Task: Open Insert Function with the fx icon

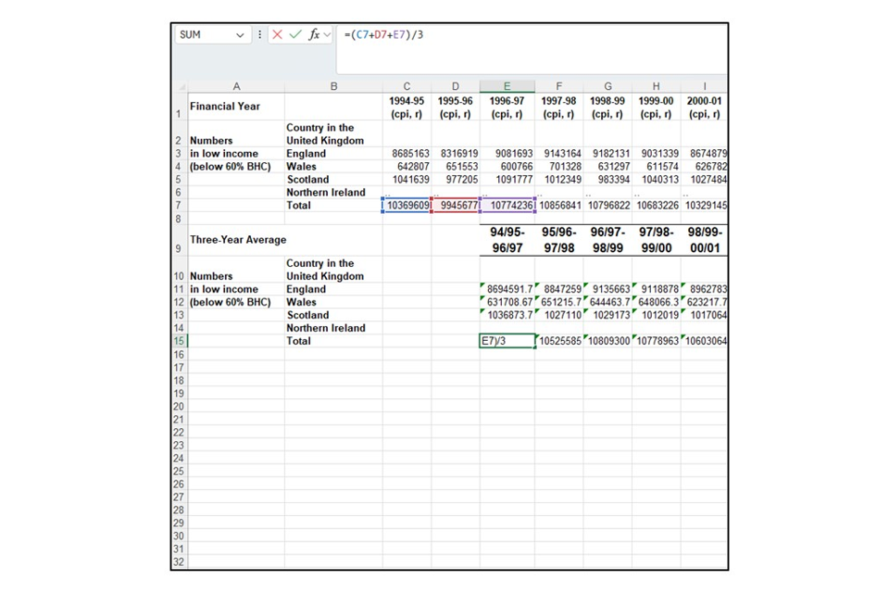Action: pyautogui.click(x=314, y=34)
